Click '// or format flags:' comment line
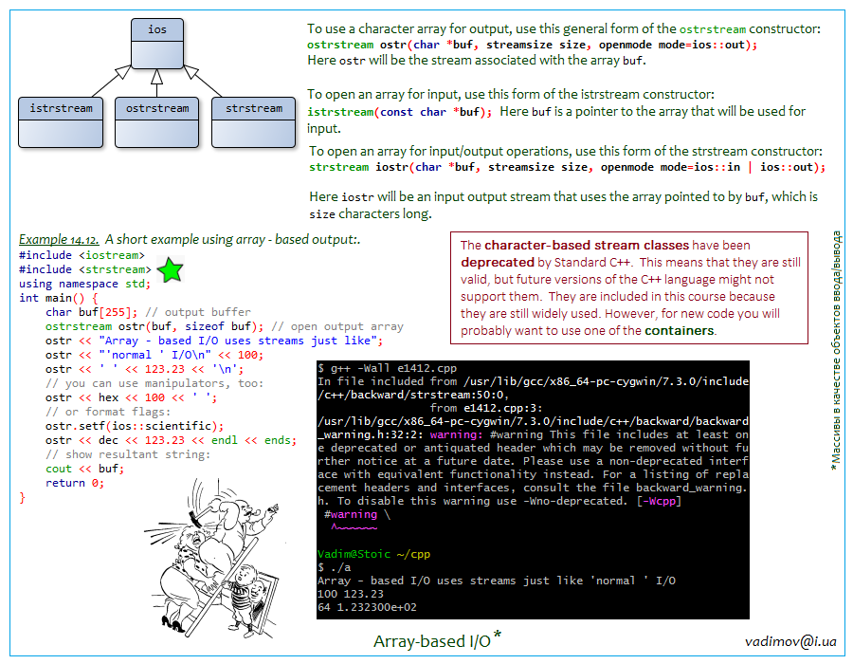Viewport: 853px width, 664px height. point(108,412)
